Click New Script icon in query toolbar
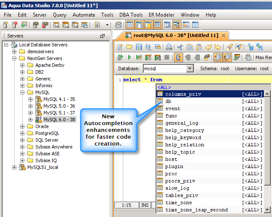 click(x=120, y=47)
